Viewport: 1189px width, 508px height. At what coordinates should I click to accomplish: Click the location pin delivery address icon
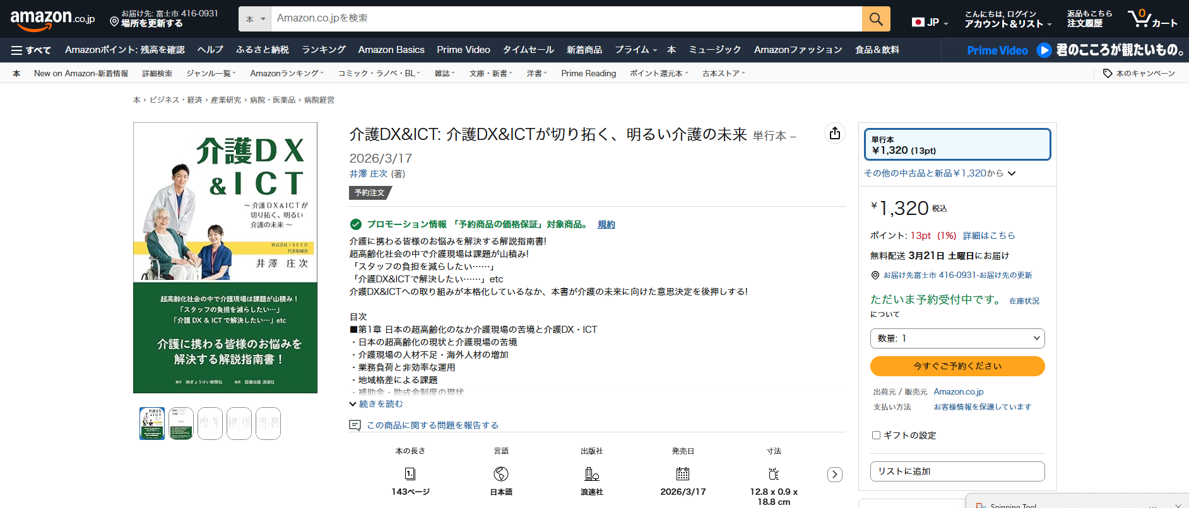(114, 22)
